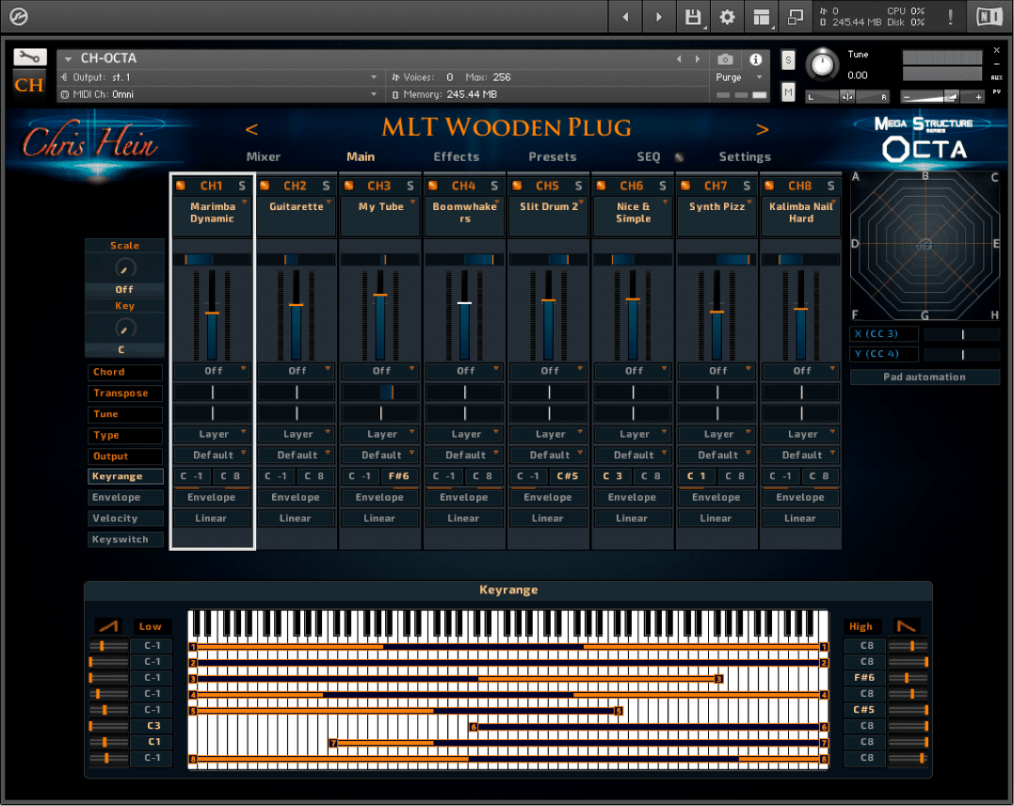
Task: Open the SEQ page
Action: 649,157
